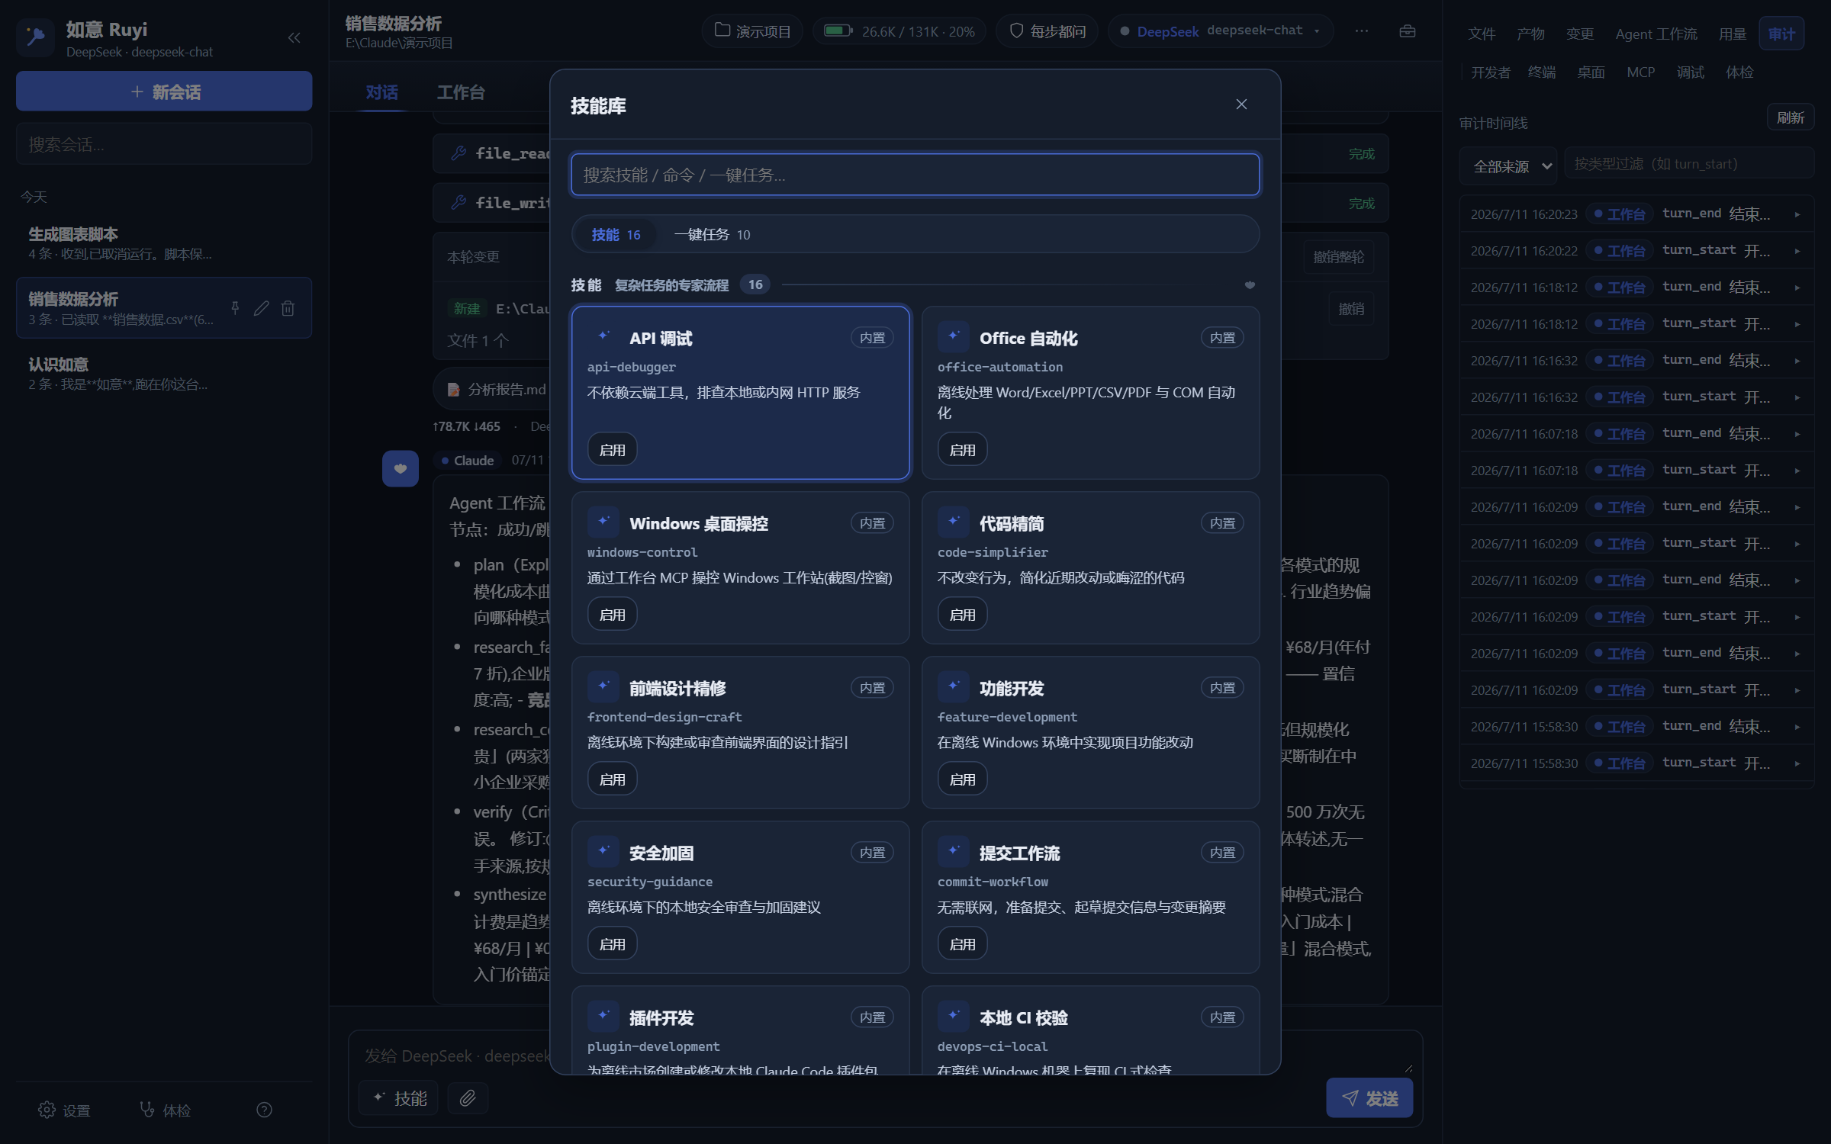Screen dimensions: 1831x1144
Task: Enable the 前端设计精修 skill
Action: (612, 779)
